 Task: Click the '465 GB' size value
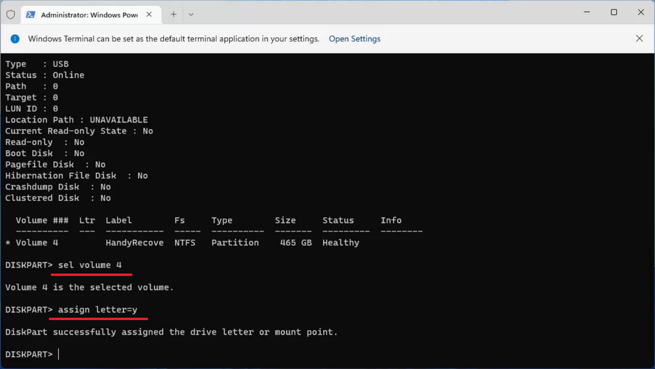coord(296,243)
